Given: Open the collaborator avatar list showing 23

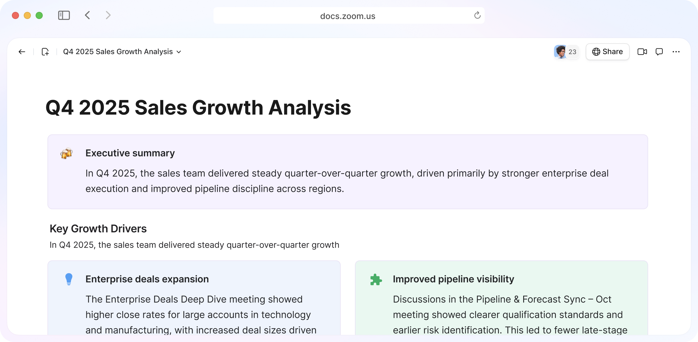Looking at the screenshot, I should 566,52.
